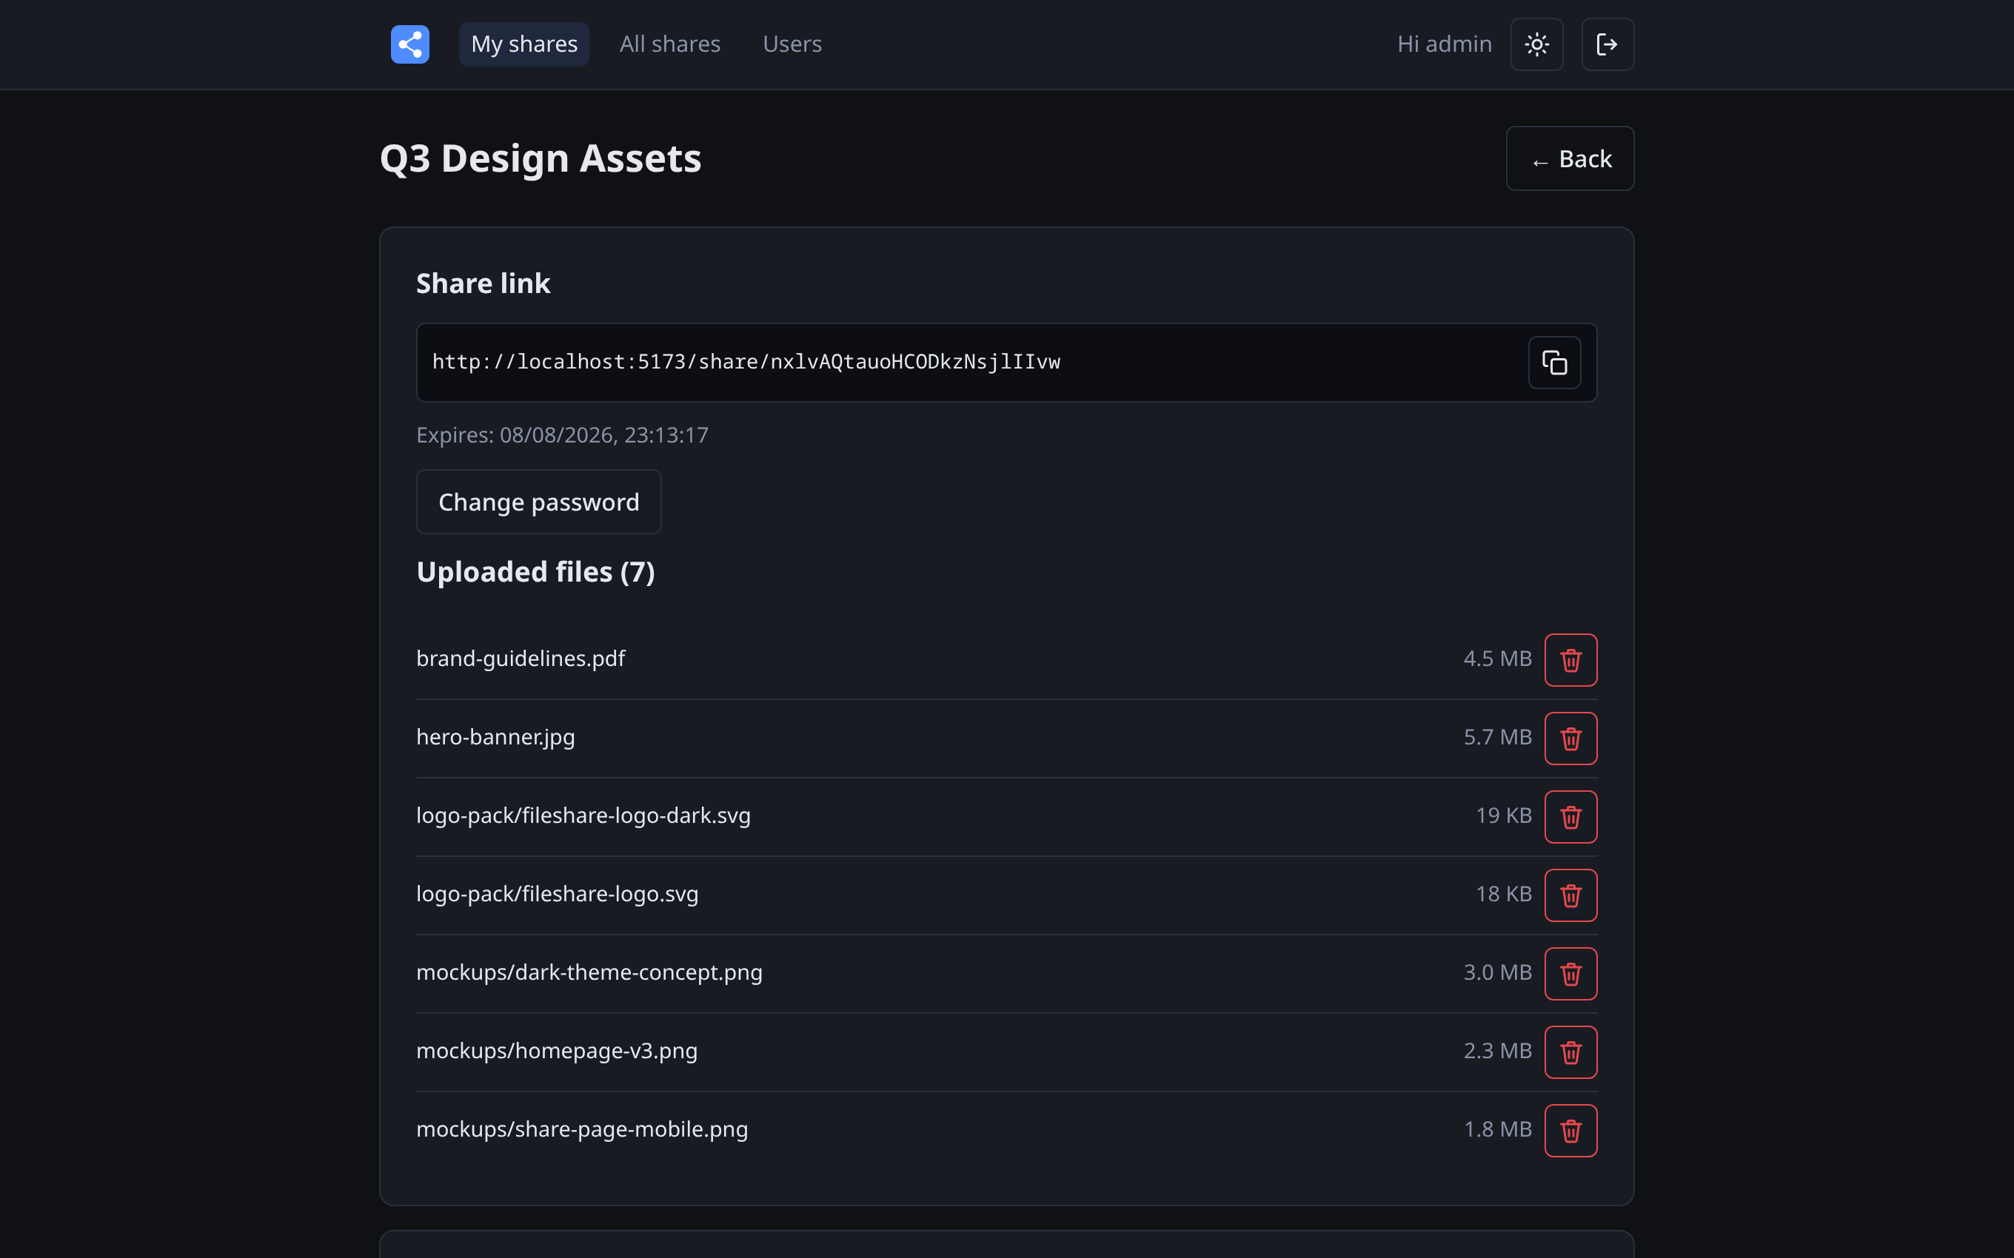The image size is (2014, 1258).
Task: Delete logo-pack/fileshare-logo.svg
Action: tap(1570, 895)
